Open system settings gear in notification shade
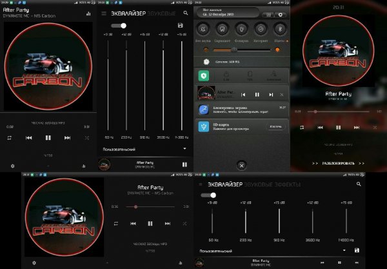Viewport: 387px width, 269px height. coord(281,15)
